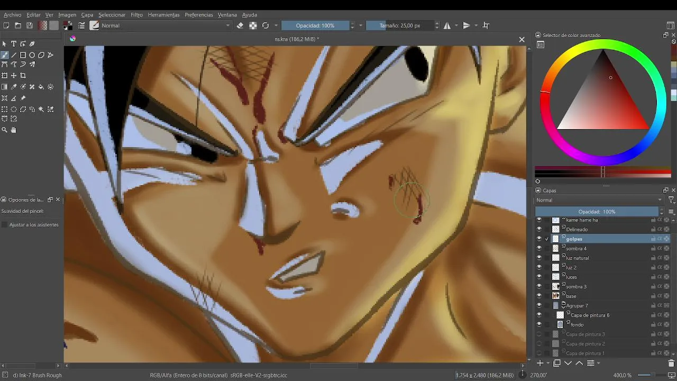Adjust layer Opacidad slider in Capas
The width and height of the screenshot is (677, 381).
tap(597, 212)
